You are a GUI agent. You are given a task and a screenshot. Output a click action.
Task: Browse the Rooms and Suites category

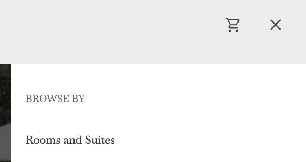click(70, 140)
